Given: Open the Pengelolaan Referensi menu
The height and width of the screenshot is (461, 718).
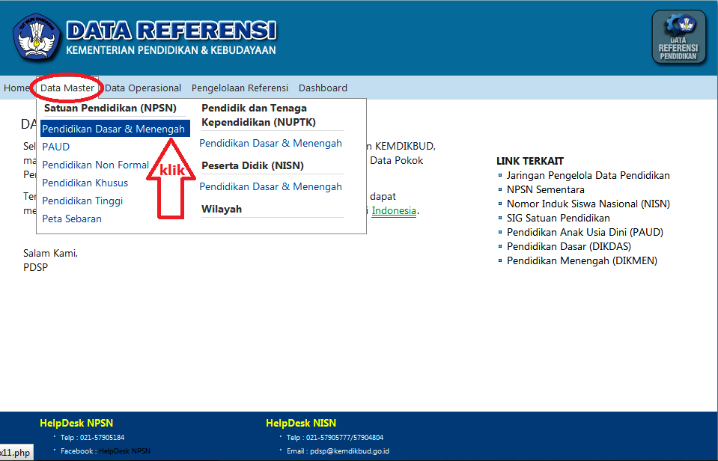Looking at the screenshot, I should point(240,88).
